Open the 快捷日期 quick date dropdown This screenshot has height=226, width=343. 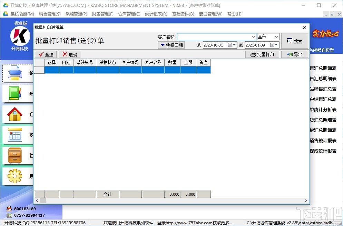click(x=171, y=45)
